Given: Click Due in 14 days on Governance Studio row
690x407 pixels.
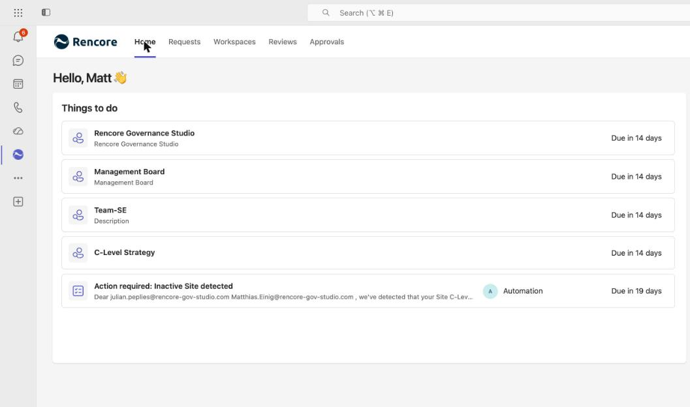Looking at the screenshot, I should [x=636, y=138].
